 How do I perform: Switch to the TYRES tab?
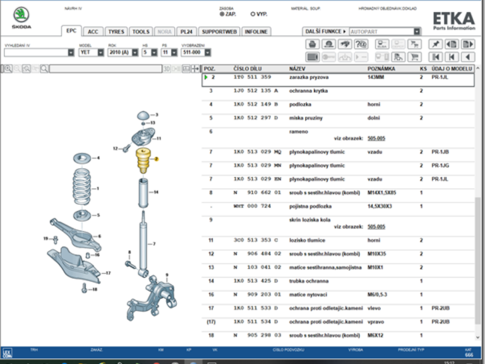[x=116, y=32]
